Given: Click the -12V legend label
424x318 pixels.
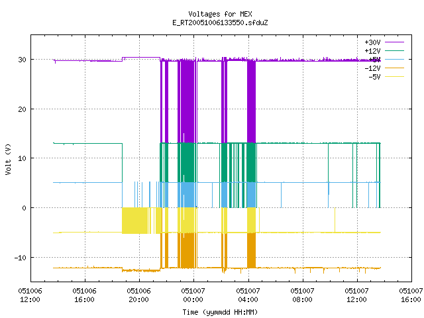Looking at the screenshot, I should tap(372, 68).
